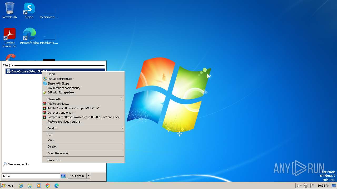Click the Show desktop tray button
337x189 pixels.
click(334, 186)
